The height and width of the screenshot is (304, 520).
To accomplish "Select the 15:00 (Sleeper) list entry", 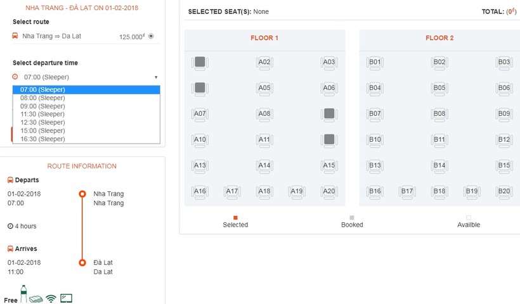I will coord(42,130).
